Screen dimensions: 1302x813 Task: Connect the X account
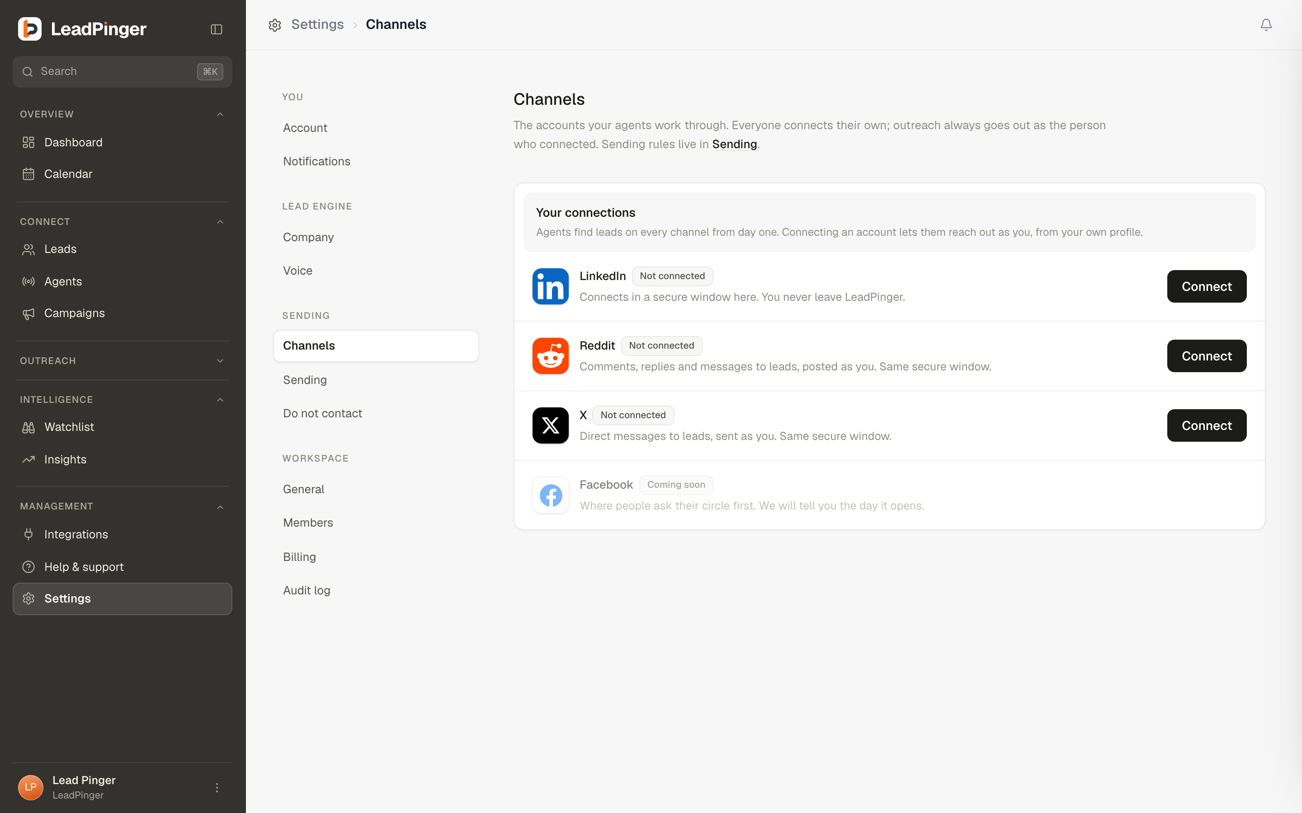coord(1206,425)
